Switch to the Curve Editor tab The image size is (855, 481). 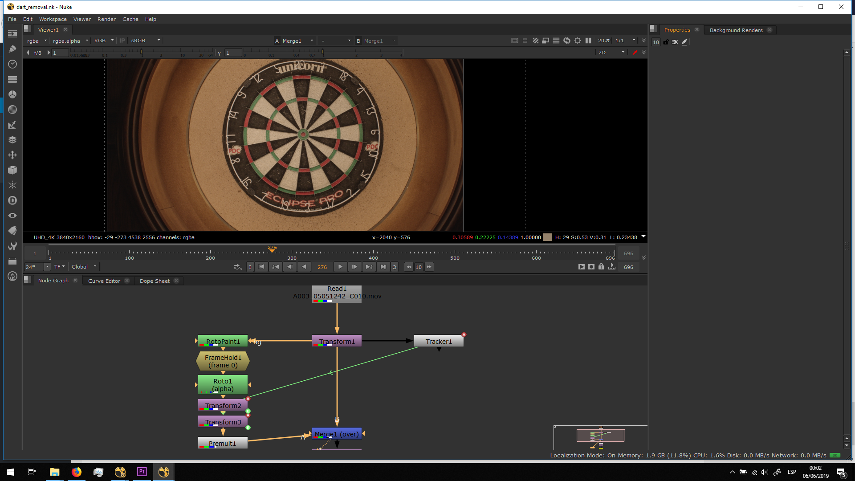coord(104,281)
